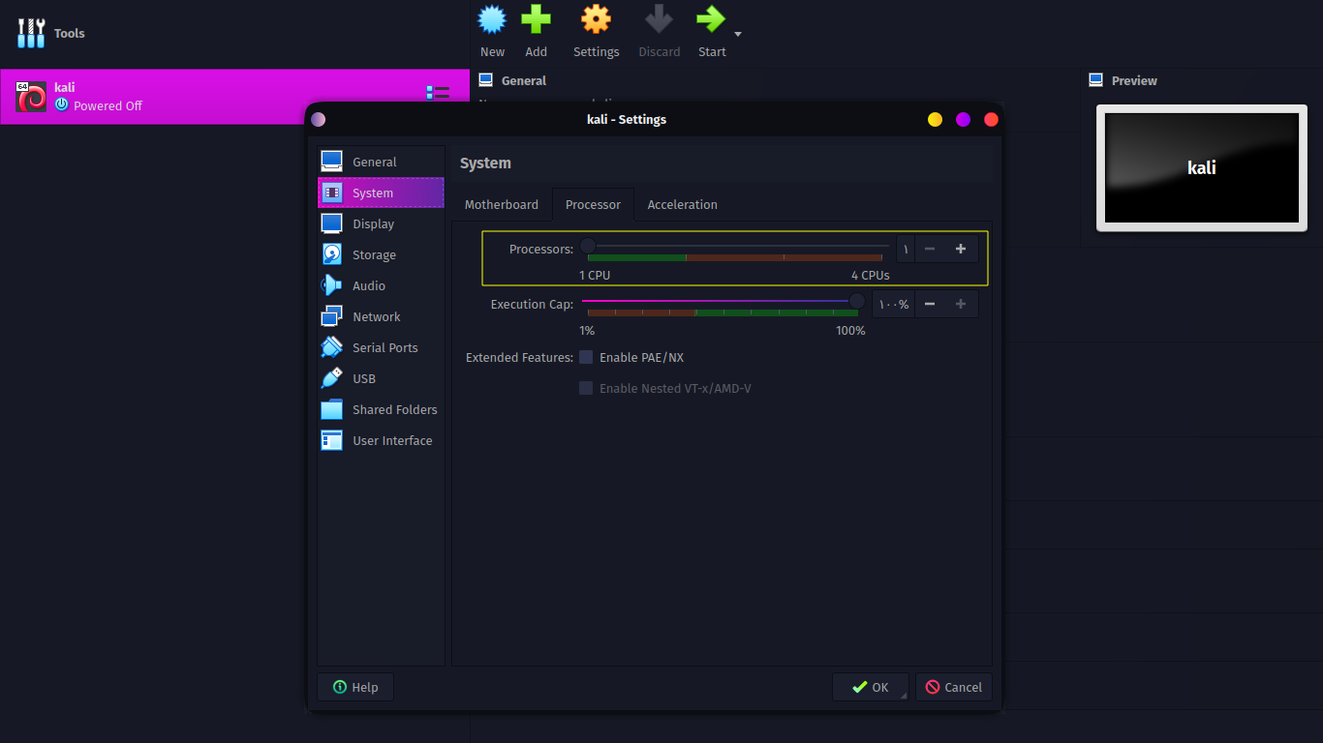The width and height of the screenshot is (1323, 743).
Task: Select the System category in sidebar
Action: click(x=381, y=193)
